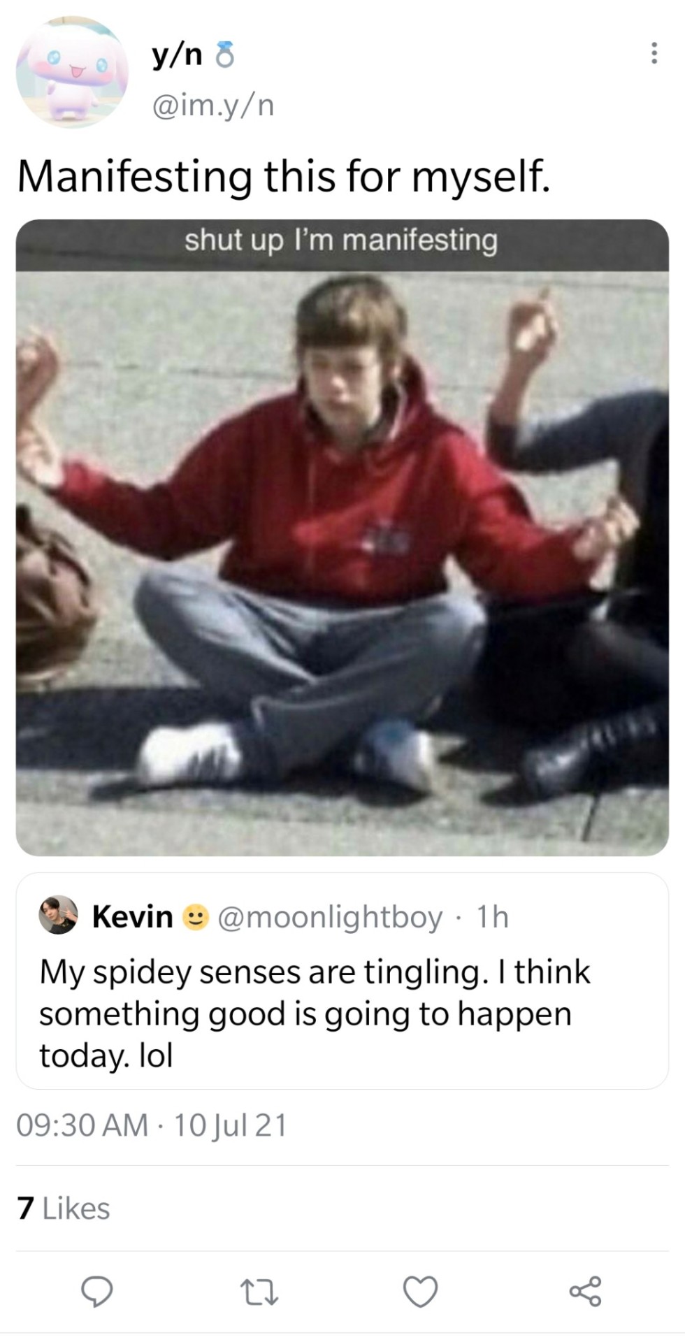This screenshot has width=685, height=1342.
Task: Tap the y/n display name
Action: pyautogui.click(x=178, y=57)
